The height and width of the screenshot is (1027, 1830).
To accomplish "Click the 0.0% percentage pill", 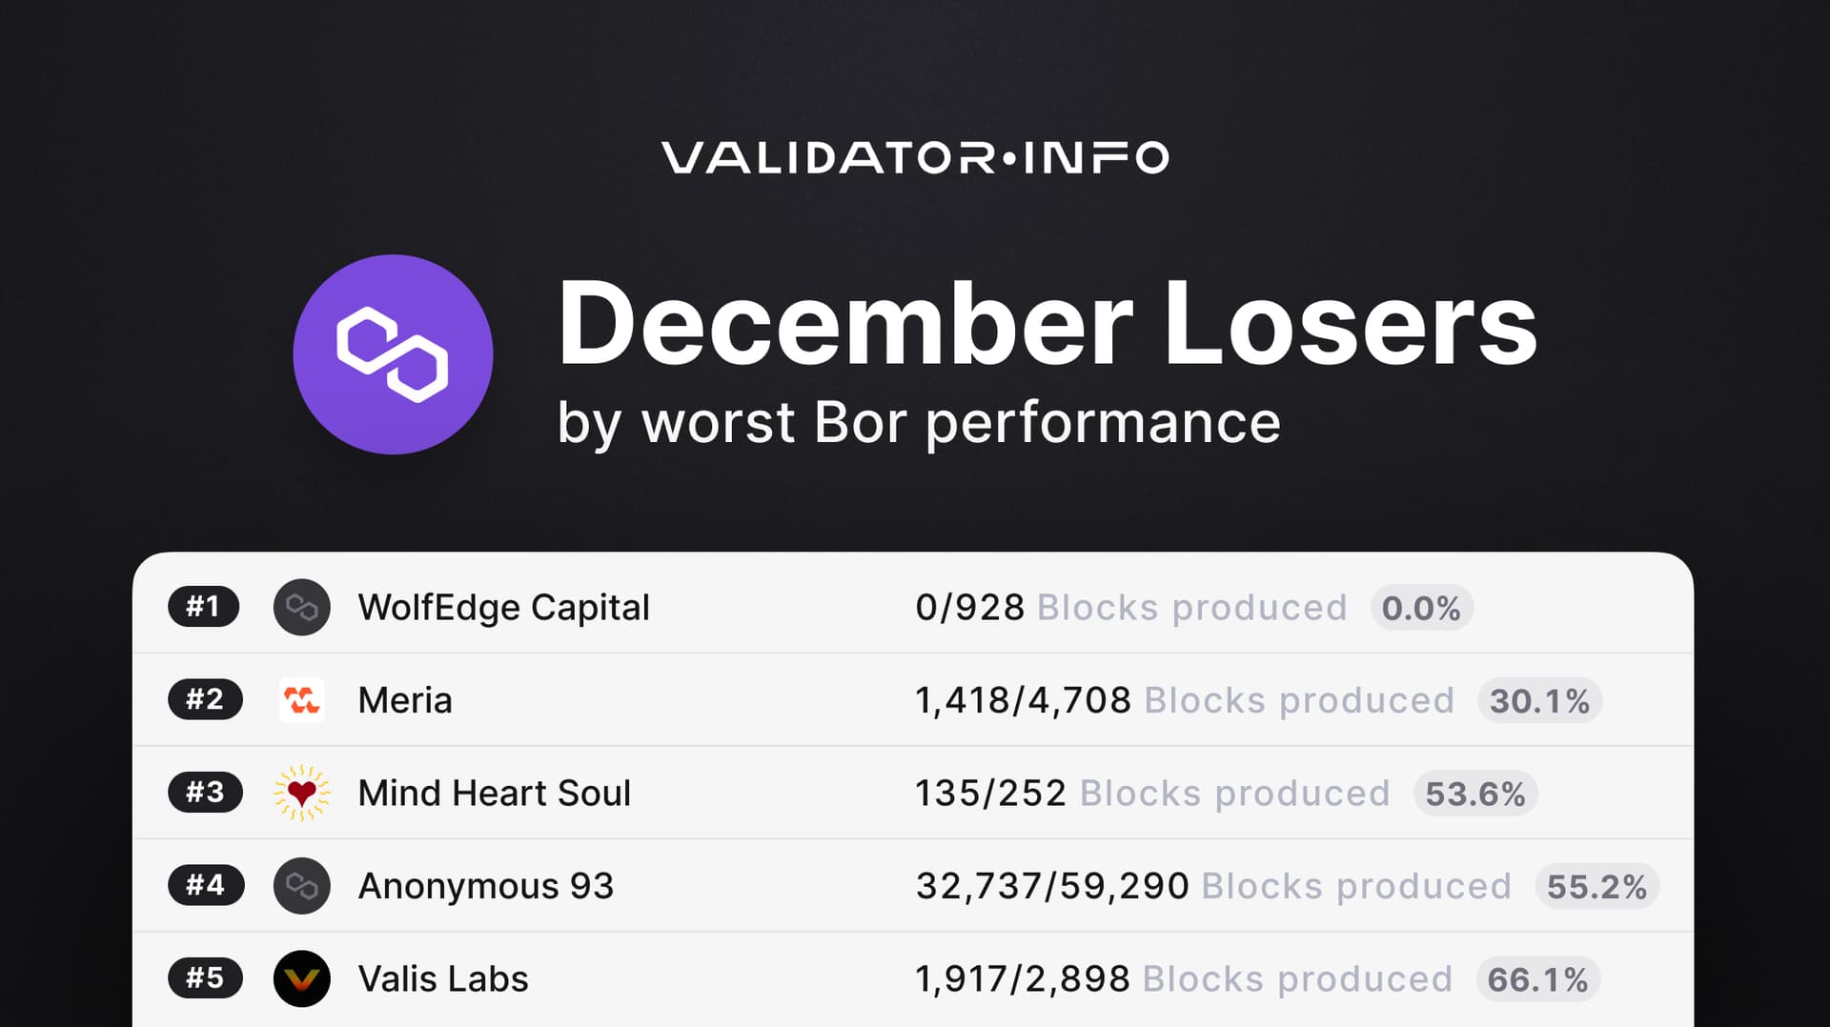I will [1421, 608].
